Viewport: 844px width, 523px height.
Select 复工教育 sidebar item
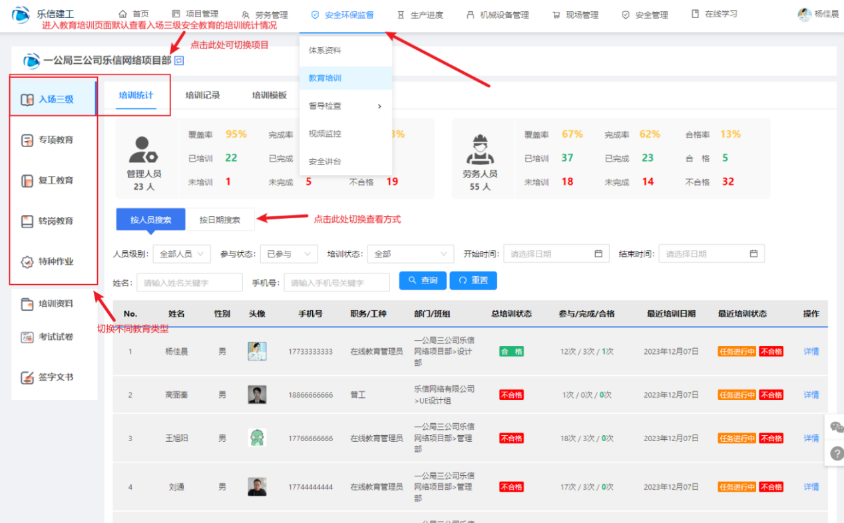[55, 180]
